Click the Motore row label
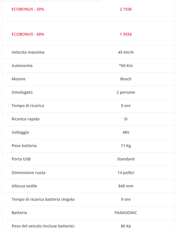 (x=19, y=79)
